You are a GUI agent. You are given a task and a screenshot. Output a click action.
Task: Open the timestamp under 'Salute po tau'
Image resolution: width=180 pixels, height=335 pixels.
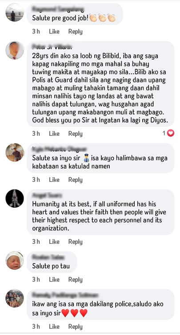click(x=36, y=280)
